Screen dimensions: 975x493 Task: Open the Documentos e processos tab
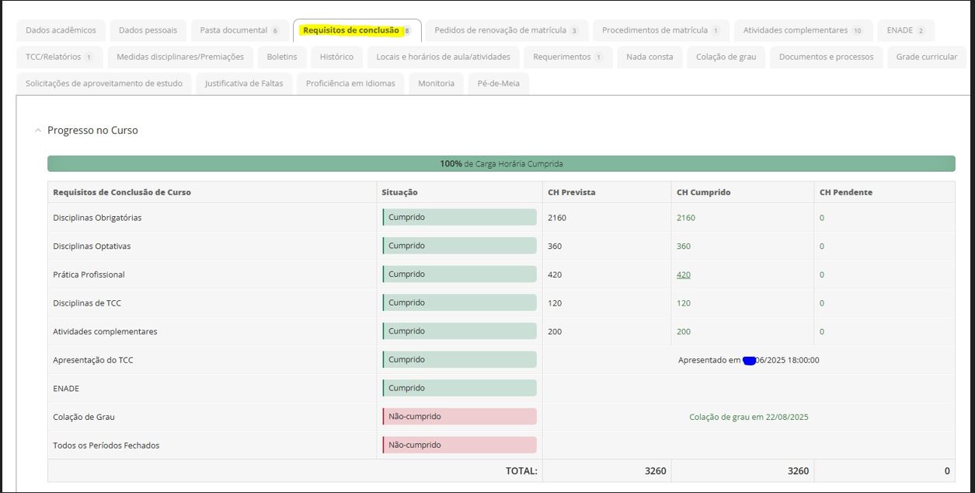(826, 57)
